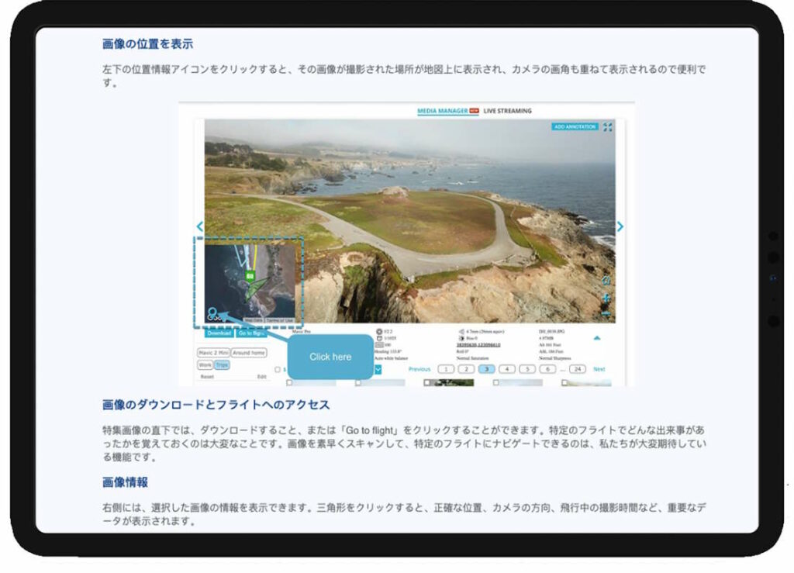Select page 5 in the pagination bar

(527, 369)
